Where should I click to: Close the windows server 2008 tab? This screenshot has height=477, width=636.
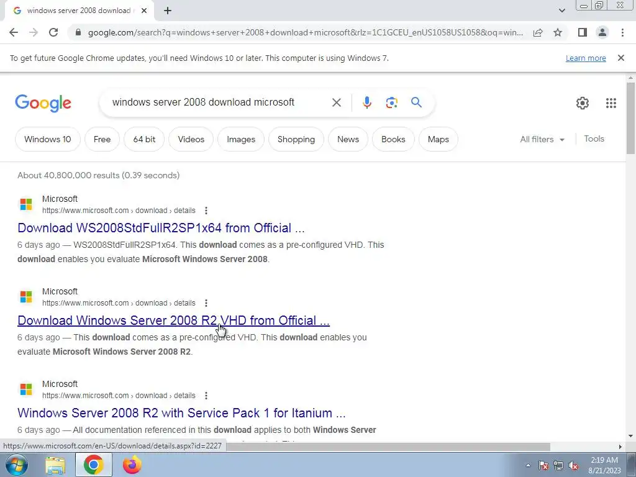144,11
